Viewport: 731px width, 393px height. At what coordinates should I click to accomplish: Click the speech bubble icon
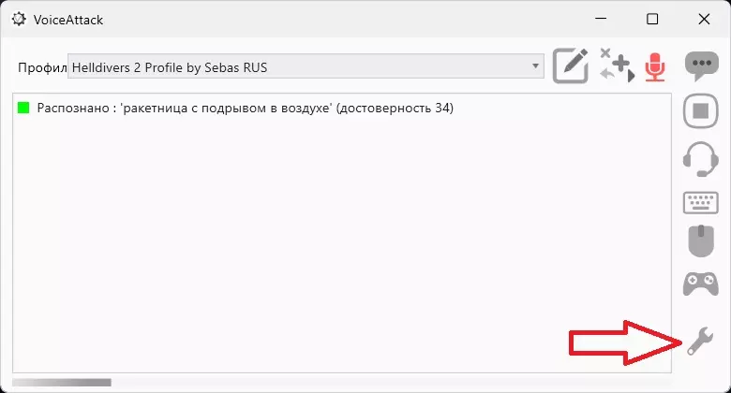700,66
